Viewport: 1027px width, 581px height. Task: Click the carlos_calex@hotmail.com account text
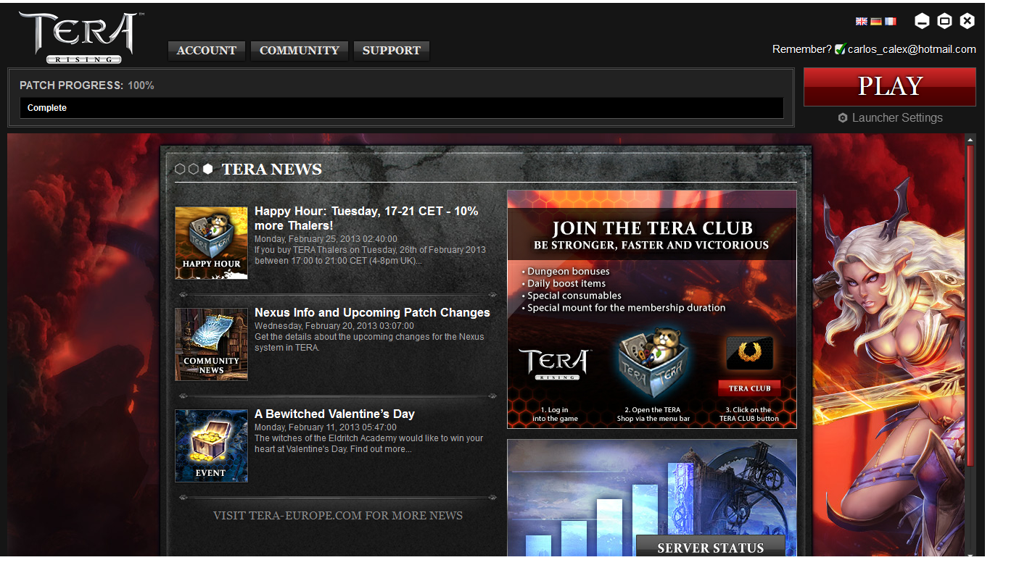(x=912, y=49)
